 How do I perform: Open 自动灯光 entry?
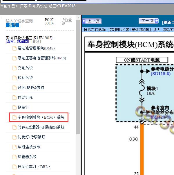tap(25, 97)
